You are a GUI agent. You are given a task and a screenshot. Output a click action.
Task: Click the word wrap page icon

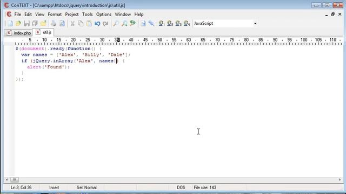[x=143, y=23]
